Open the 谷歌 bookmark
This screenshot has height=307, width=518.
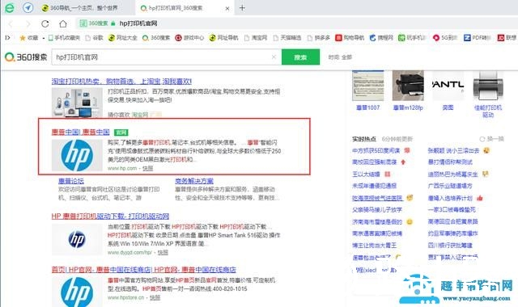point(94,38)
